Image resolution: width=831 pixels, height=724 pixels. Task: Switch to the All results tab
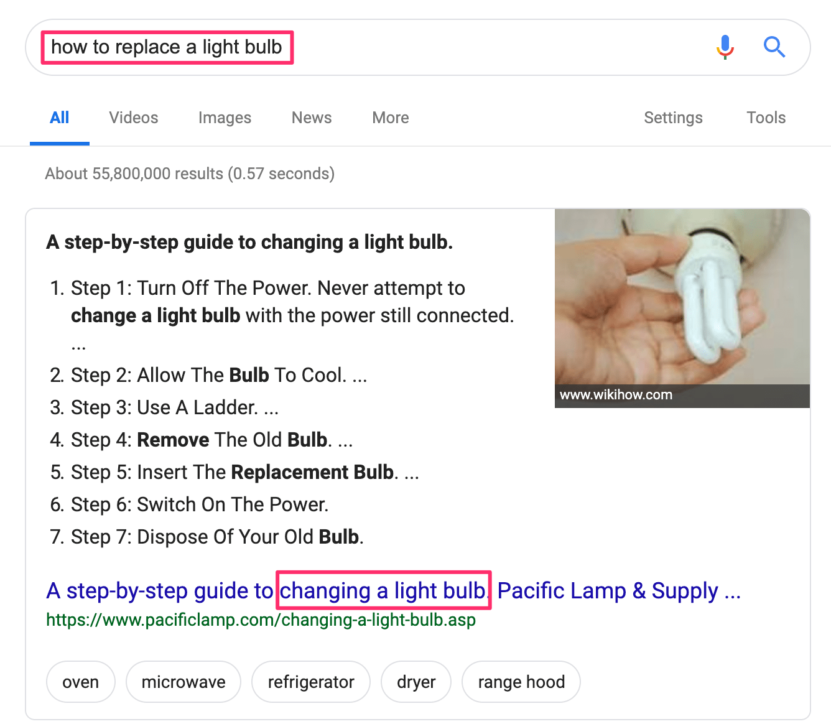coord(60,118)
